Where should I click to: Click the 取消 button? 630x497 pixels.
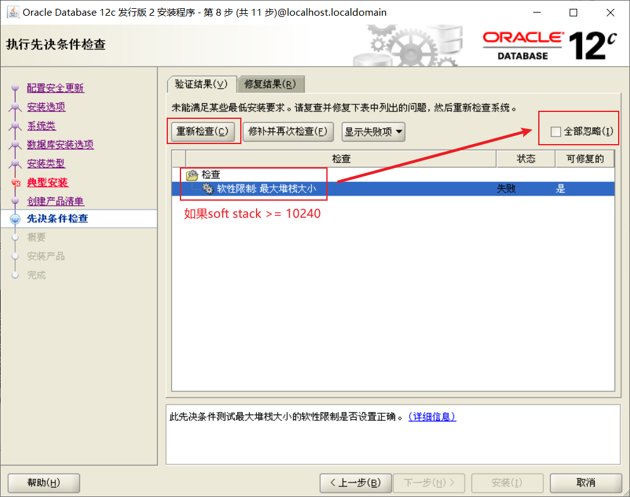click(586, 483)
